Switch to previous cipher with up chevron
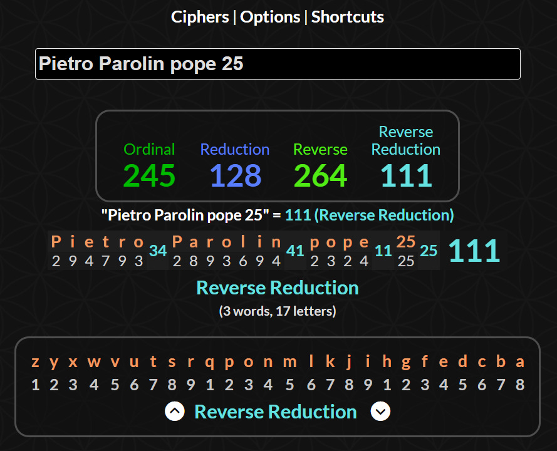557x451 pixels. (174, 412)
